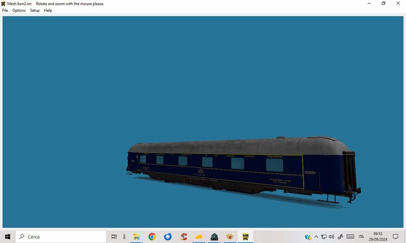The image size is (406, 243).
Task: Launch Google Chrome from the taskbar
Action: (x=152, y=237)
